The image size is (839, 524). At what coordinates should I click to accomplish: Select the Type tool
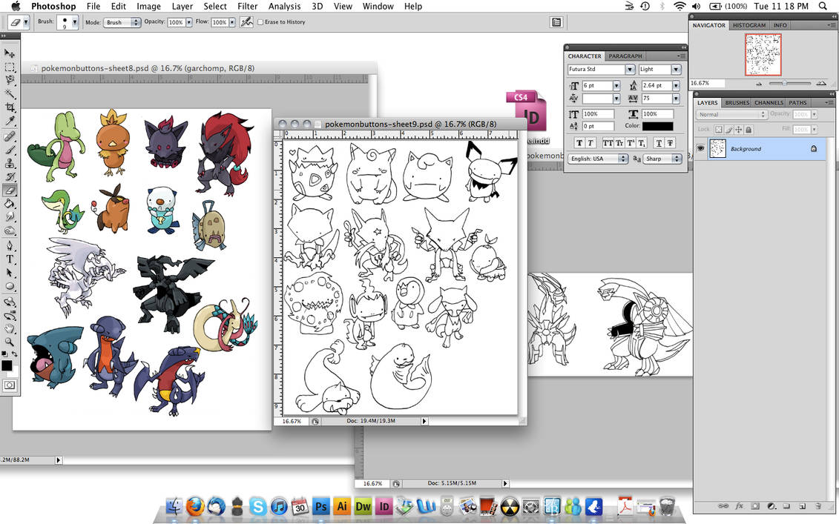(10, 259)
